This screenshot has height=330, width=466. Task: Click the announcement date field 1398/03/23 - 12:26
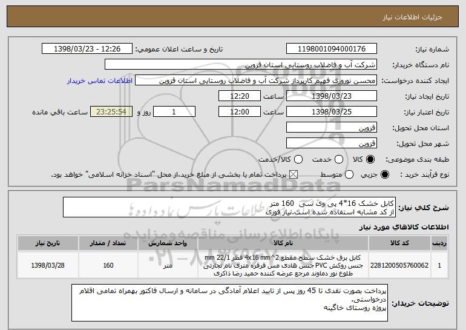tap(87, 49)
